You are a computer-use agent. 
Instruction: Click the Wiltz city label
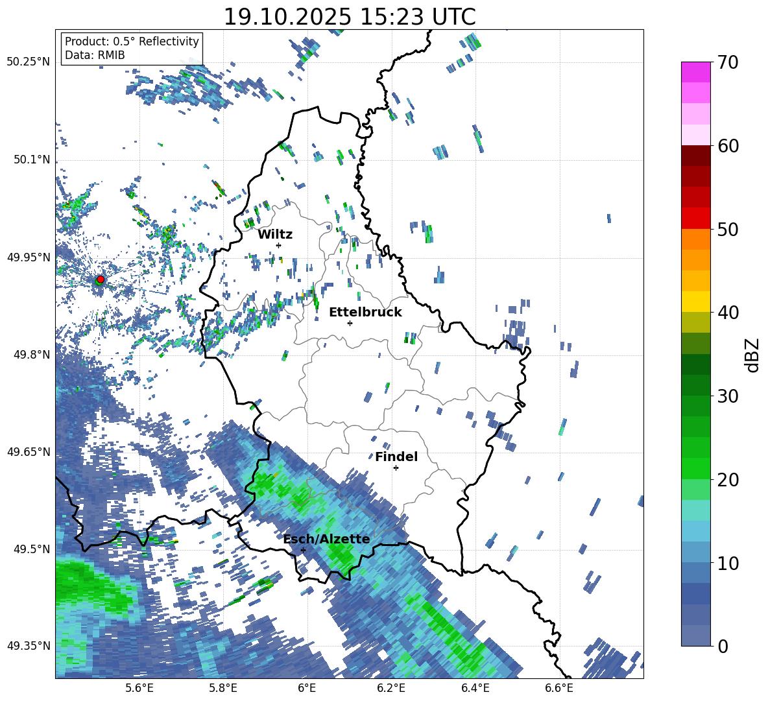pos(275,235)
